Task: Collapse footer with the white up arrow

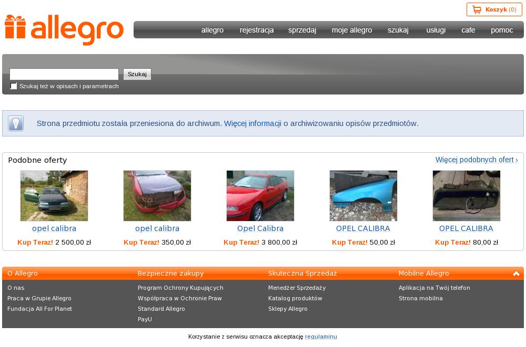Action: (x=516, y=274)
